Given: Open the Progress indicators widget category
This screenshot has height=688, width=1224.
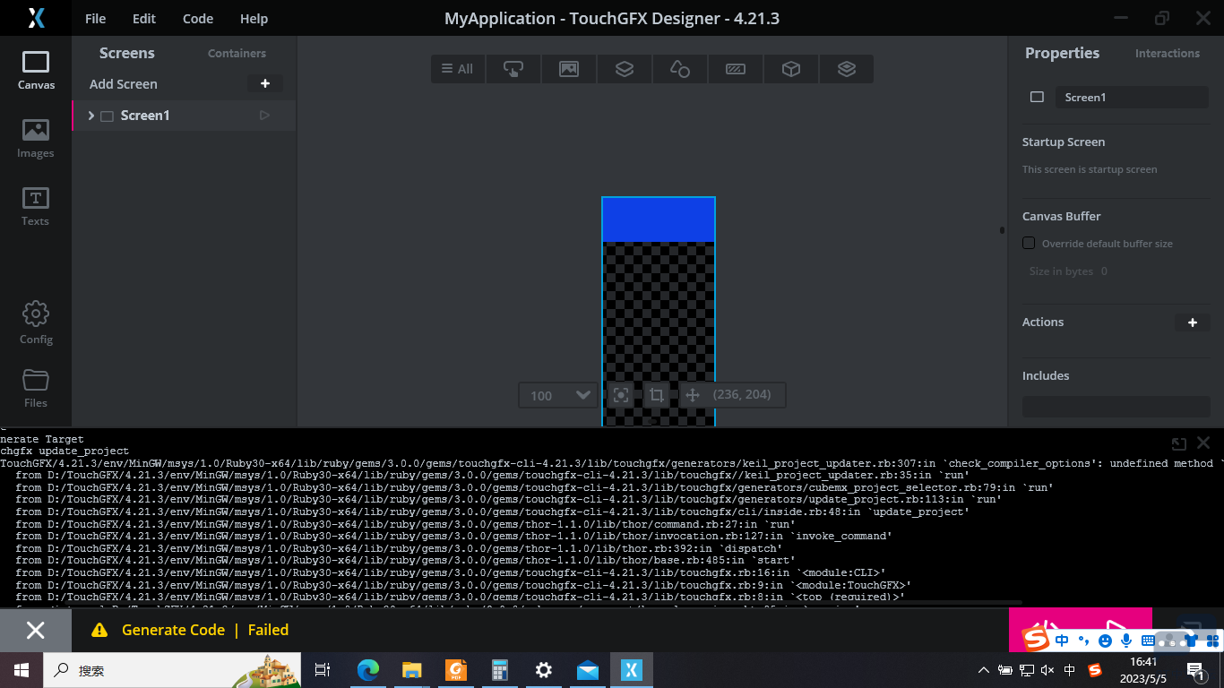Looking at the screenshot, I should tap(736, 69).
